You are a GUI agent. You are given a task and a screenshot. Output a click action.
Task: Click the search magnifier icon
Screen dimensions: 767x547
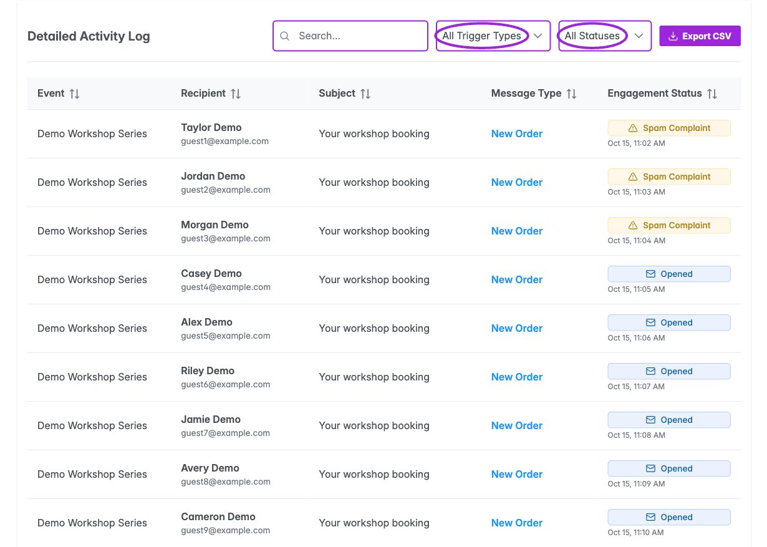pos(285,36)
